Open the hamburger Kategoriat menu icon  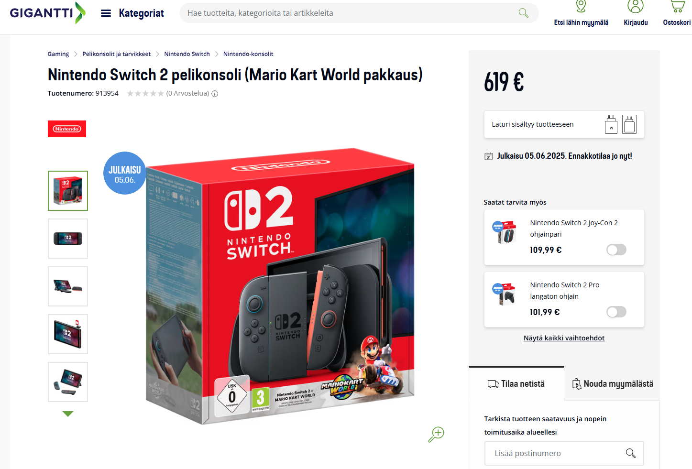tap(106, 13)
